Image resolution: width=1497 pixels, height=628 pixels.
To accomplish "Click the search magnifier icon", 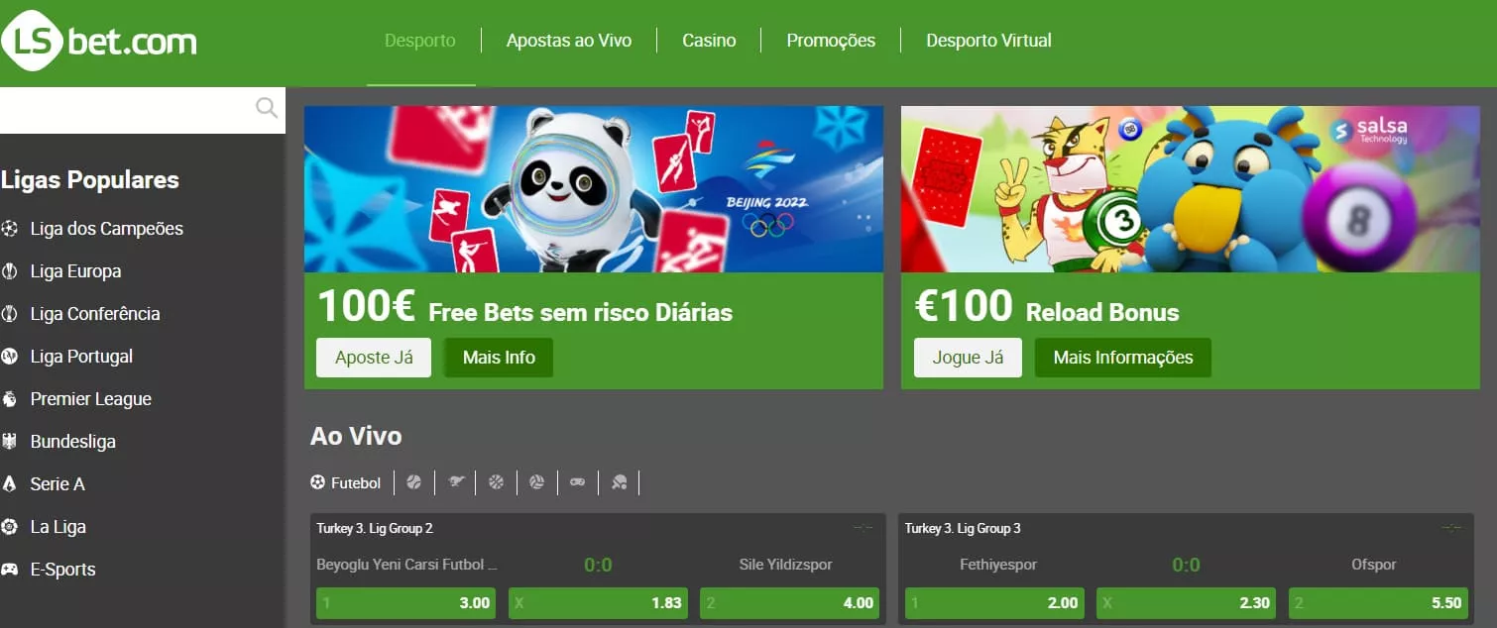I will (x=267, y=108).
